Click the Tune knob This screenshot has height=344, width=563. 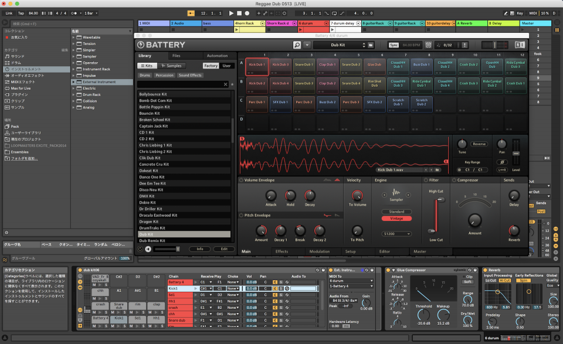[x=462, y=144]
